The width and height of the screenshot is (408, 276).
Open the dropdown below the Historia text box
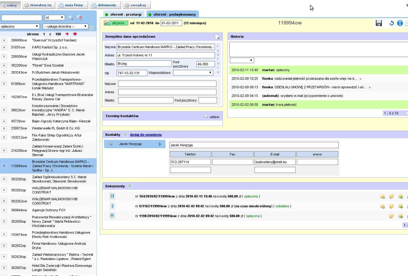[x=242, y=60]
